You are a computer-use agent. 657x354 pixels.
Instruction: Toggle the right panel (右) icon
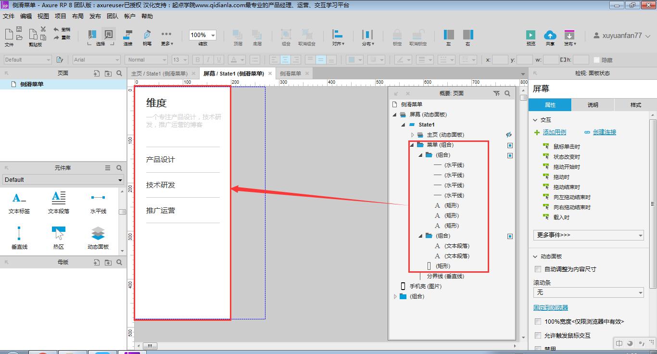click(468, 35)
